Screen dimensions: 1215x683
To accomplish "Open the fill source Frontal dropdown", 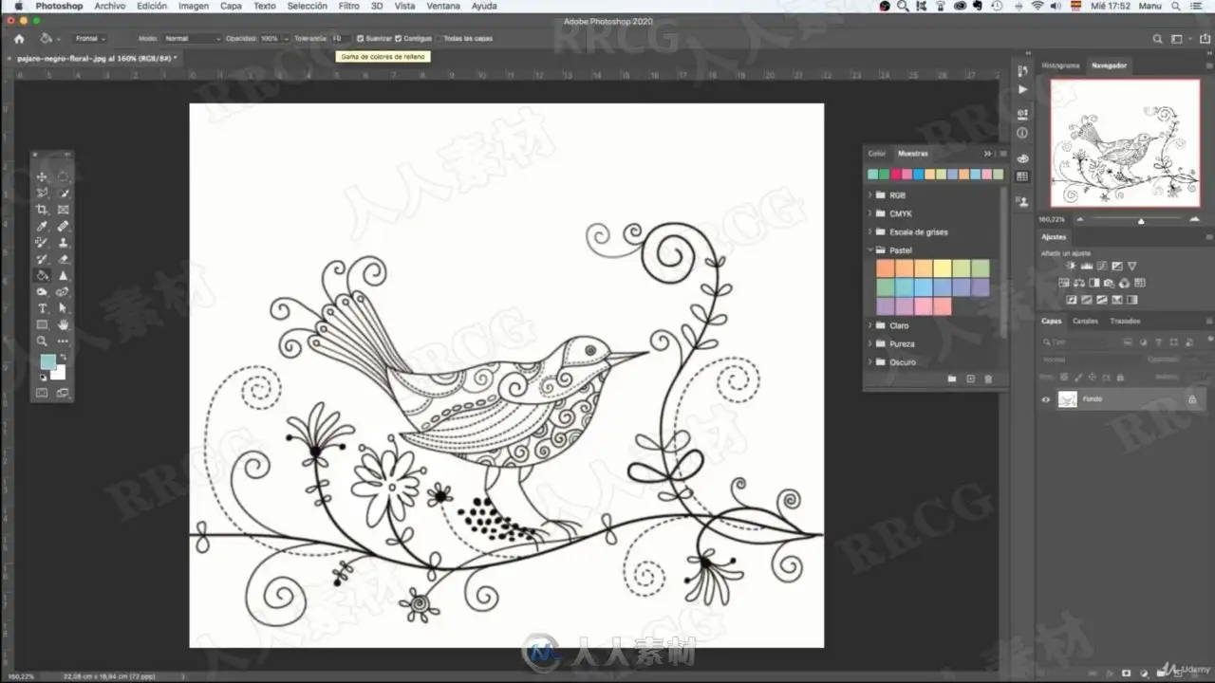I will point(90,39).
